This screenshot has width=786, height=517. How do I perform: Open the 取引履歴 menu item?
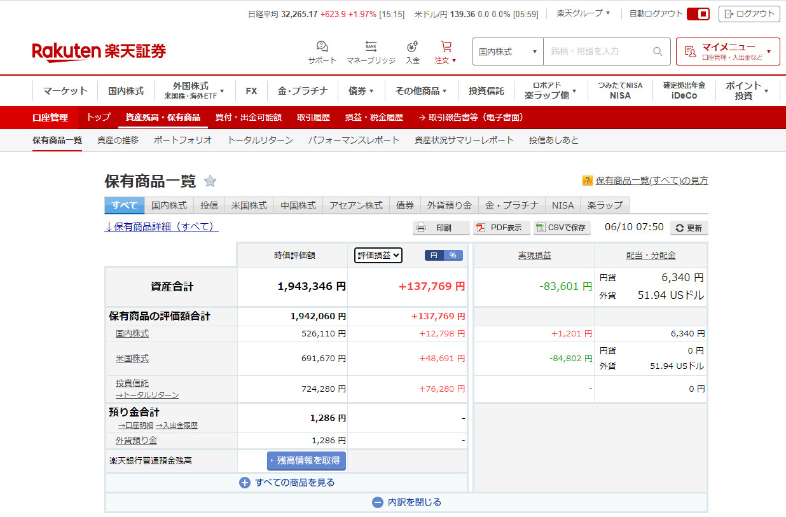coord(313,118)
